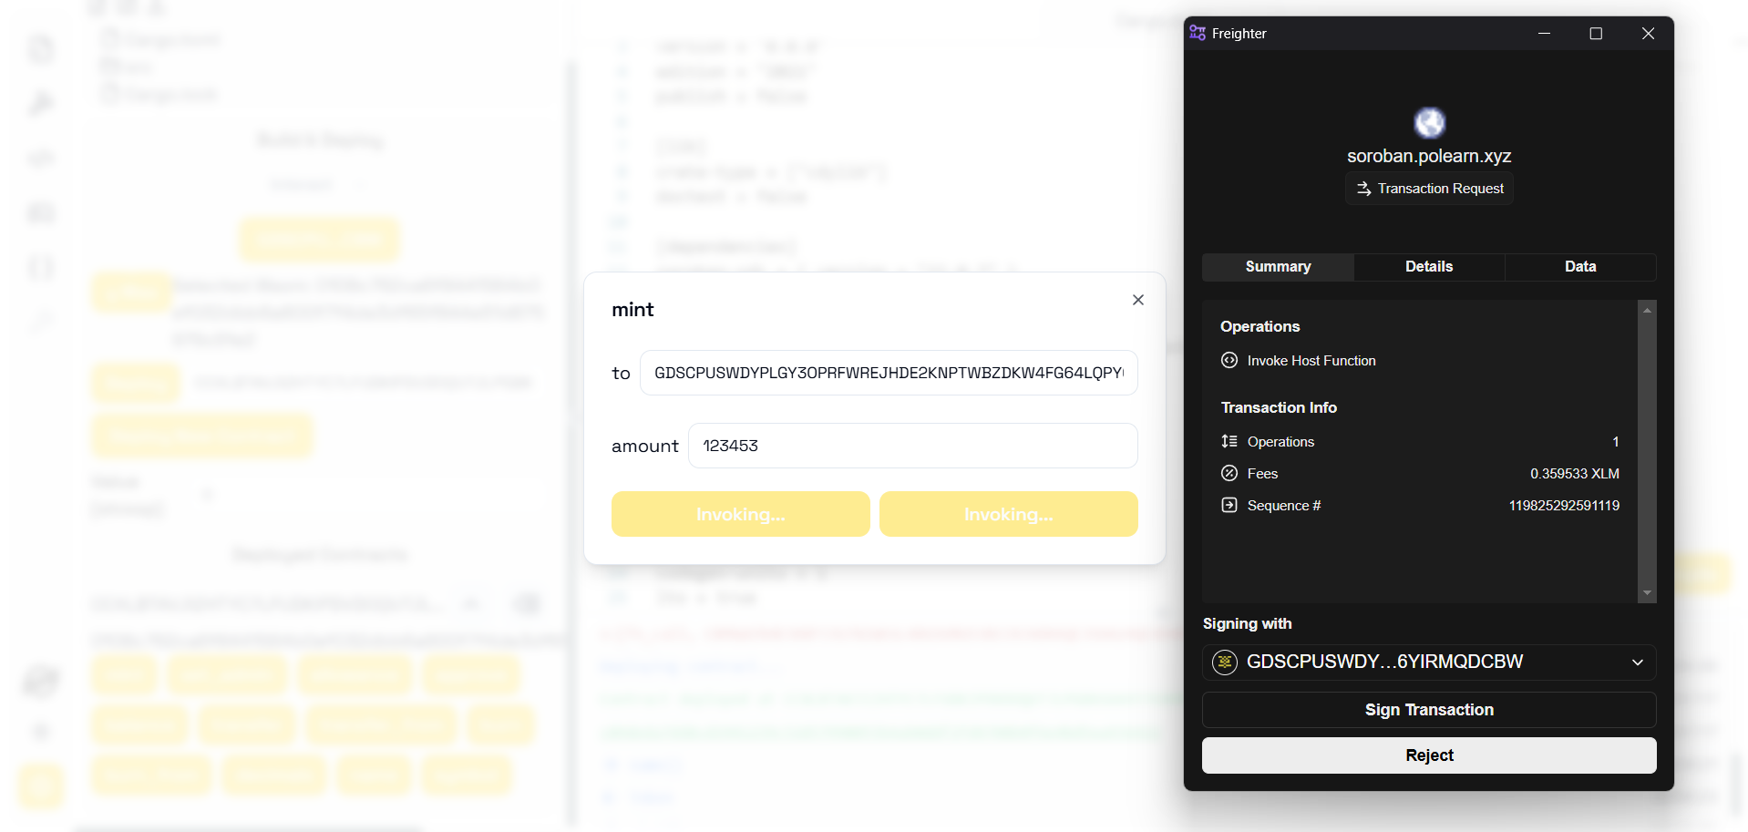1748x832 pixels.
Task: Click the Signing with label
Action: 1247,623
